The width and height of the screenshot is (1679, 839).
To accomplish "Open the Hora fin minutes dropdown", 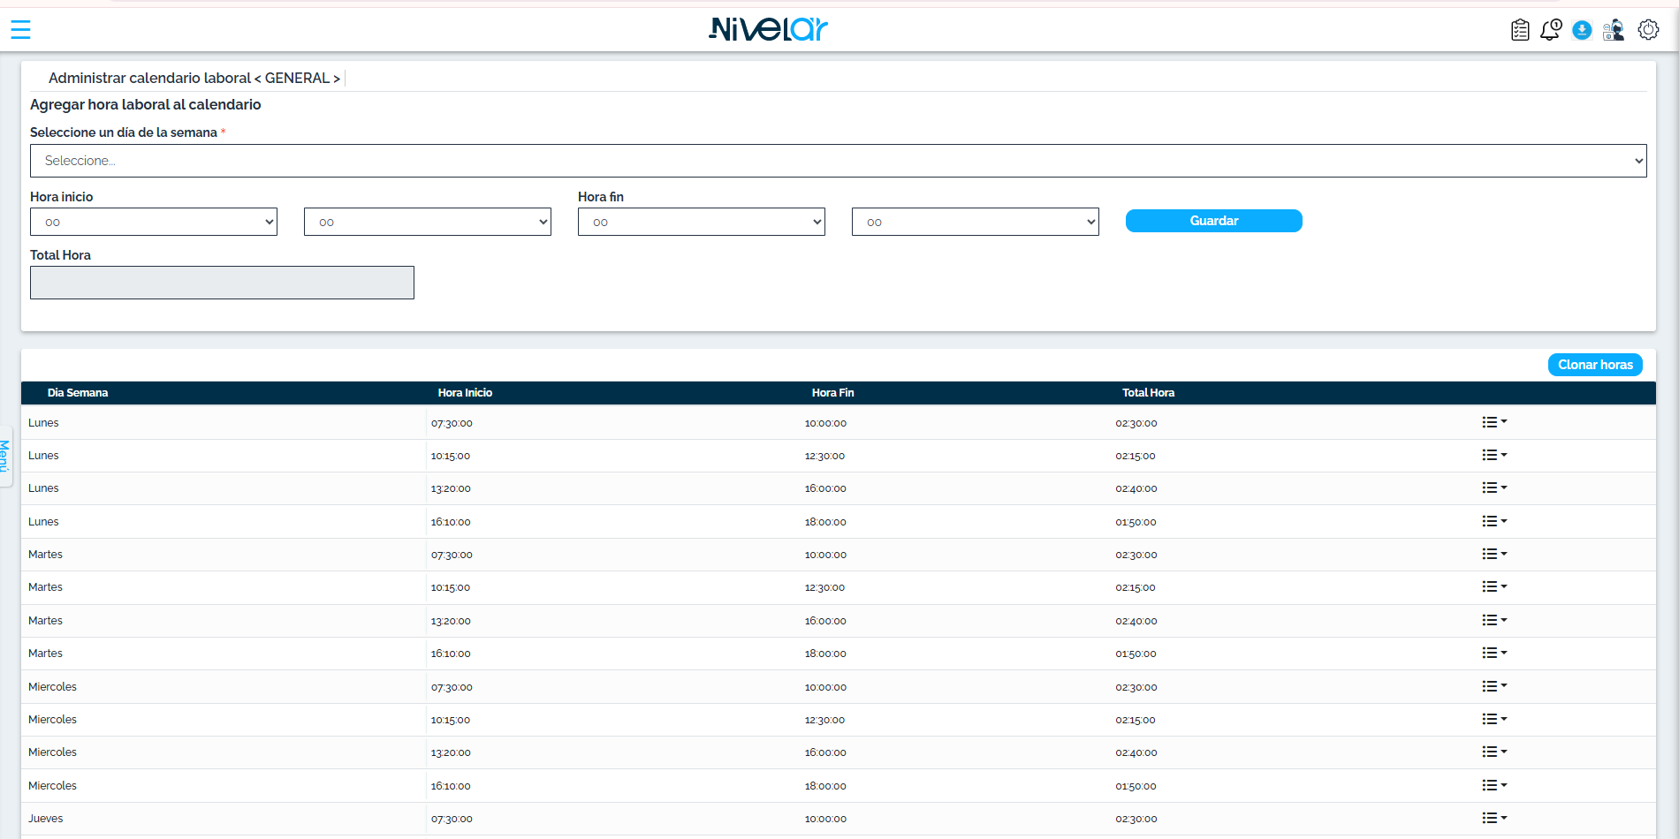I will point(976,222).
